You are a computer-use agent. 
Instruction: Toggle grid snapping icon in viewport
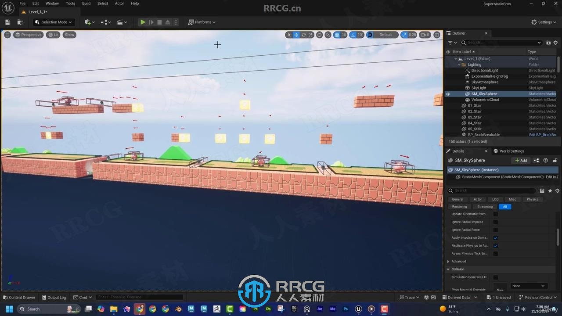[337, 35]
